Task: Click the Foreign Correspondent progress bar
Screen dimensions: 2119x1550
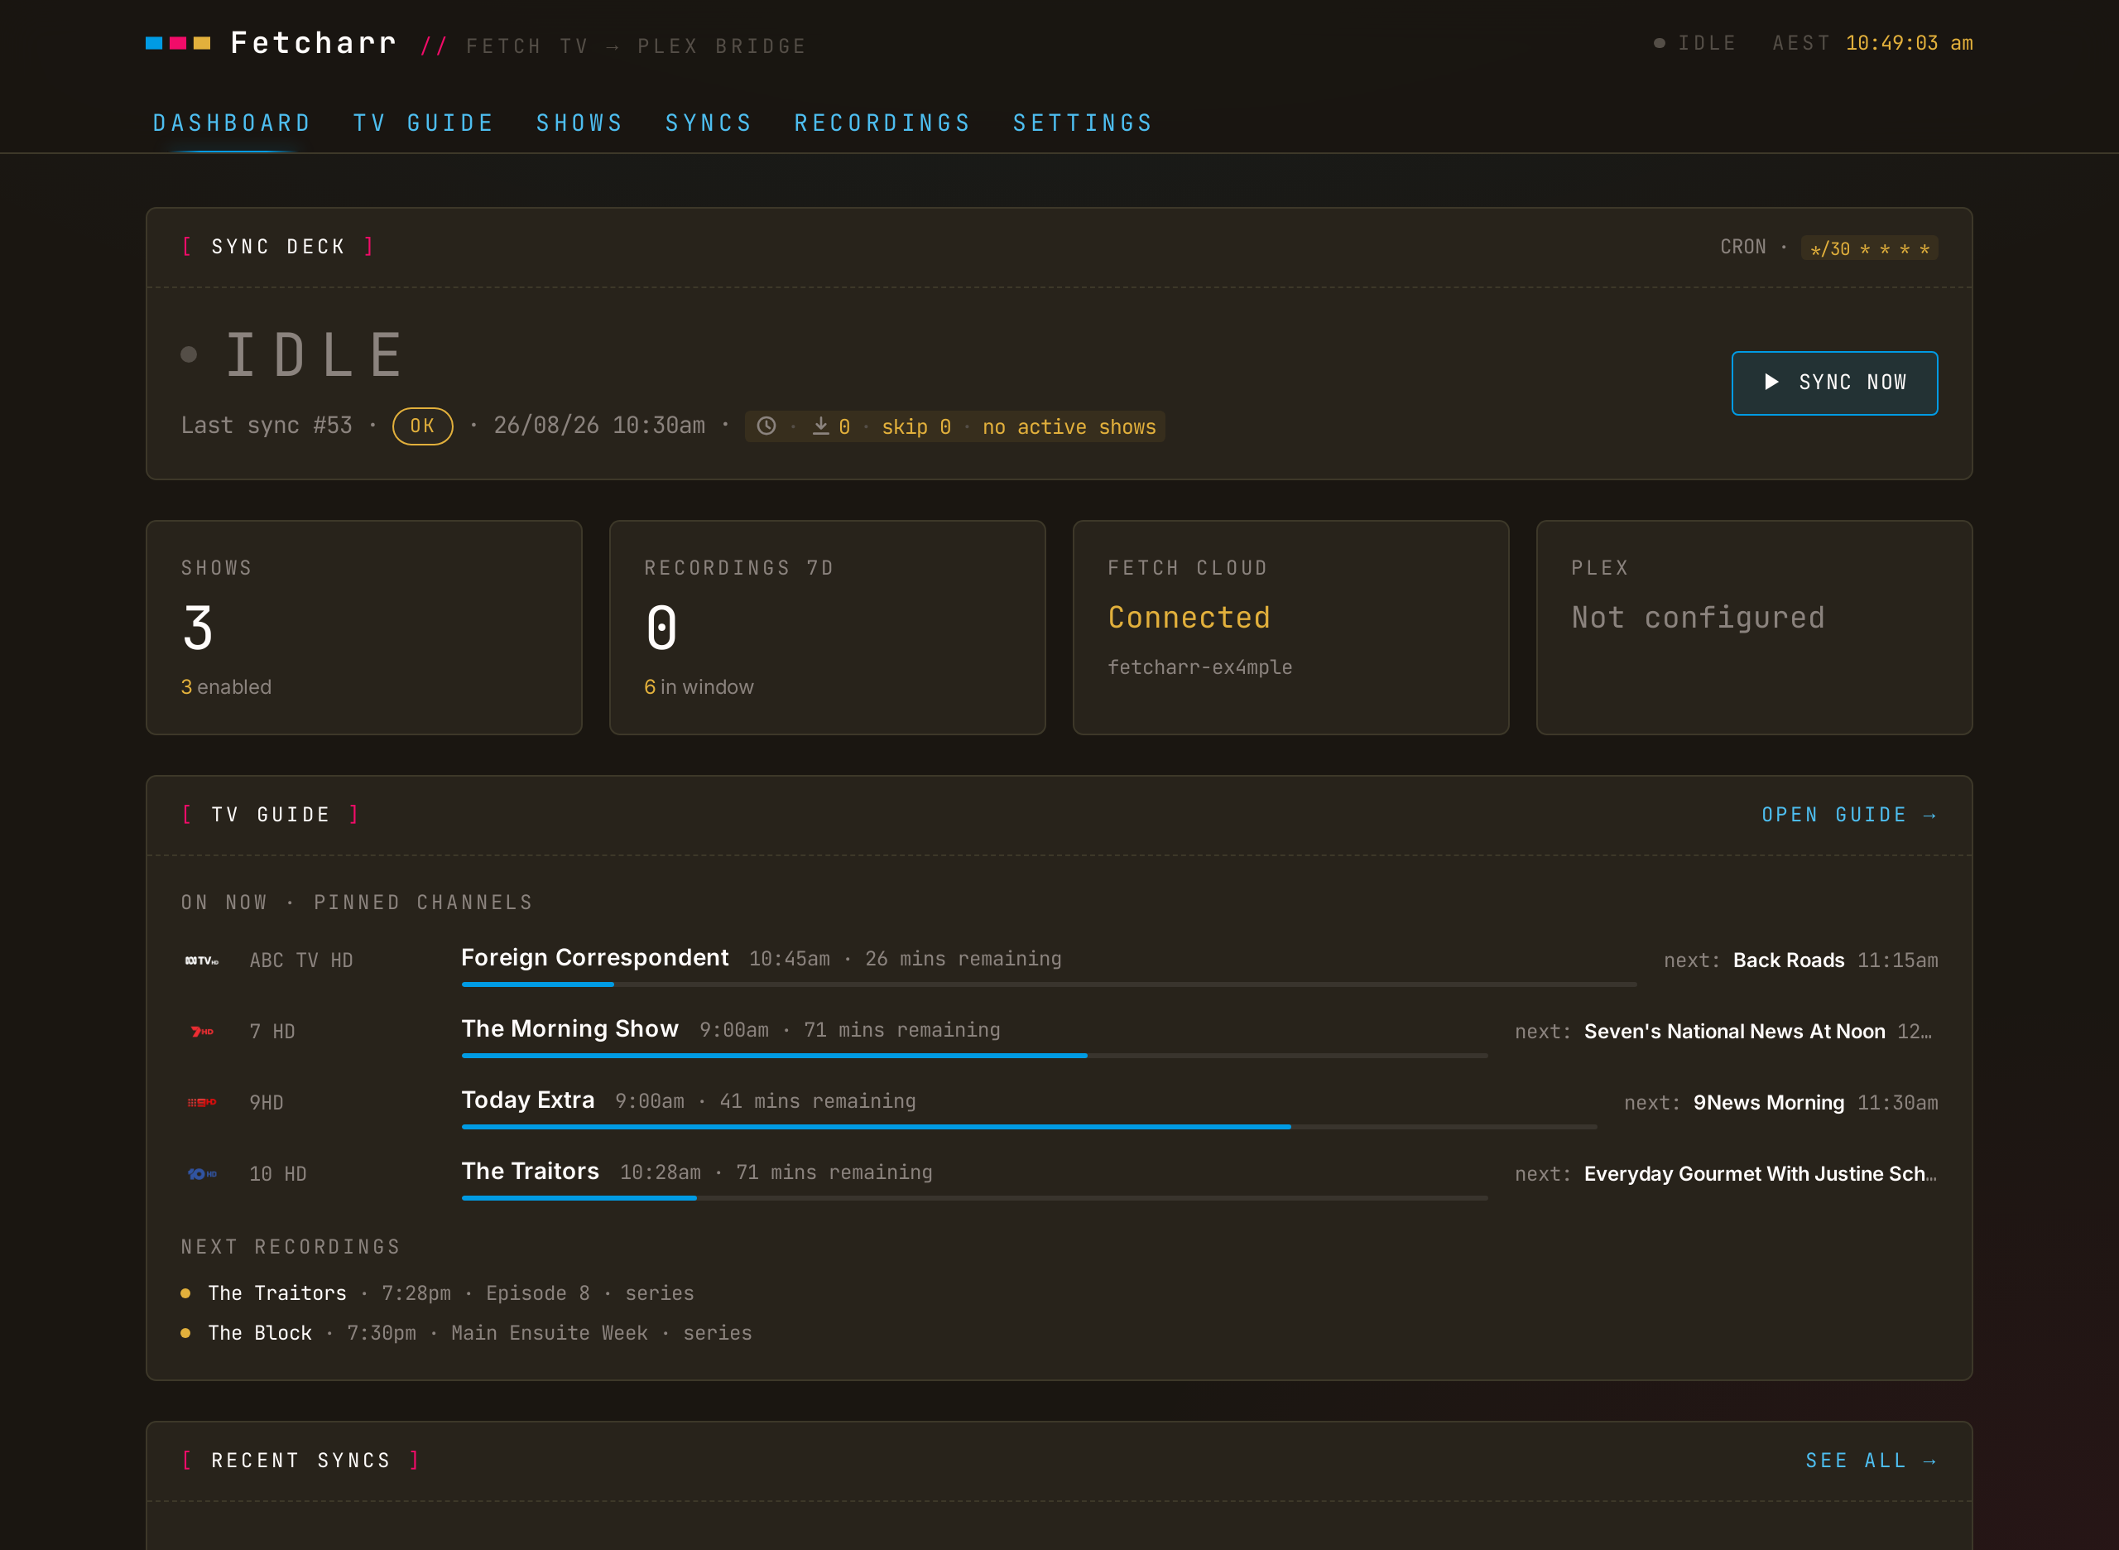Action: [x=1049, y=984]
